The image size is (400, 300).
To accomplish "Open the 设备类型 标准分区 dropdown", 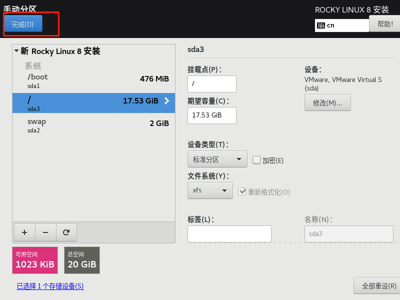I will [x=217, y=159].
